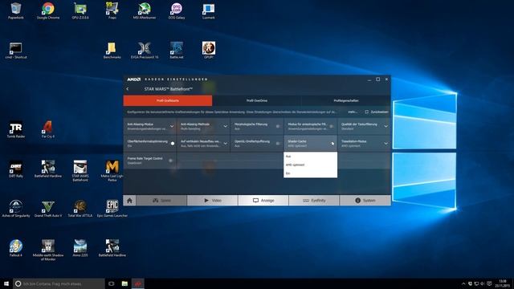The width and height of the screenshot is (514, 289).
Task: Click Radeon Settings taskbar button
Action: [138, 283]
